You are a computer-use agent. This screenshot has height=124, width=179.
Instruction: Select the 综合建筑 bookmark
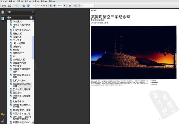tap(17, 22)
